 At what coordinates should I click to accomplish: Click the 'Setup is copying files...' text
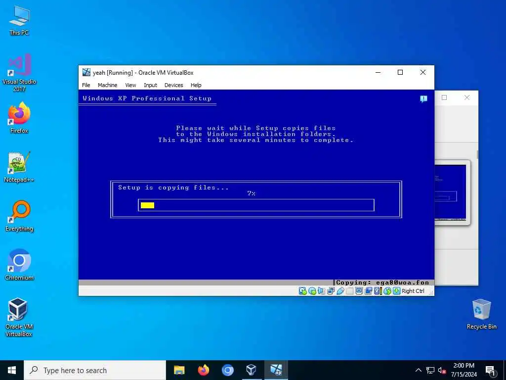[173, 188]
